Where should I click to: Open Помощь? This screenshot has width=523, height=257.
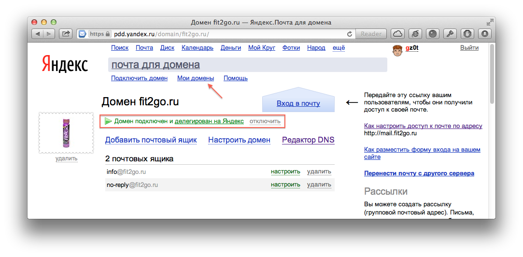click(236, 78)
